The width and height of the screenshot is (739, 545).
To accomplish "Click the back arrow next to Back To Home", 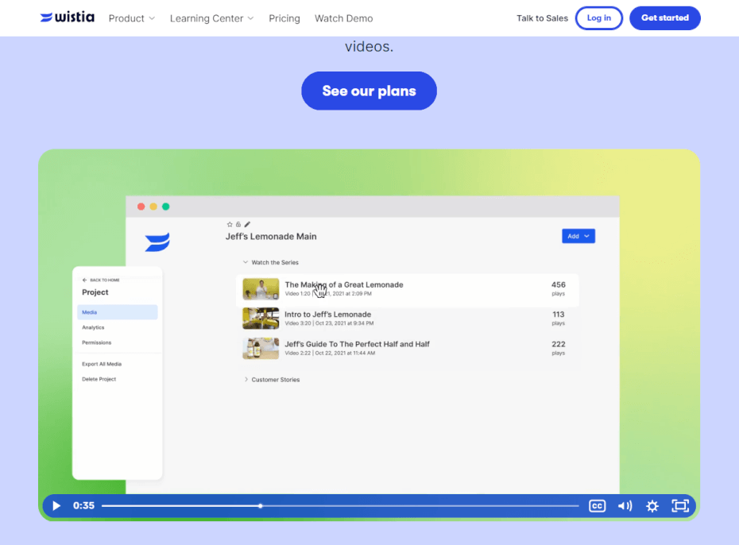I will click(87, 280).
